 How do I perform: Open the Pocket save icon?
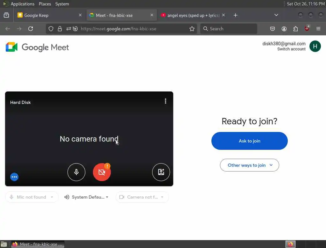pos(273,29)
